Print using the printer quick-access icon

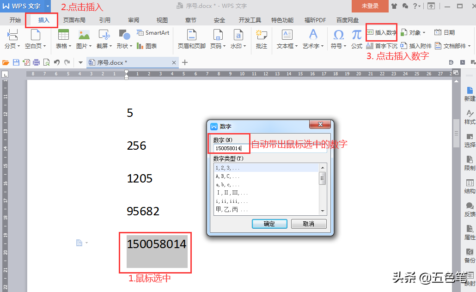tap(37, 62)
